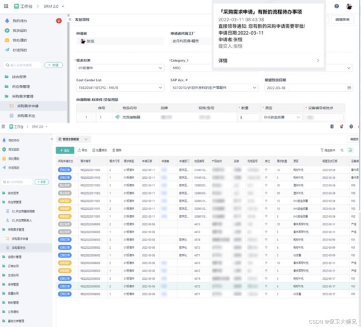Click the document icon left of bell, lower header

(x=332, y=127)
